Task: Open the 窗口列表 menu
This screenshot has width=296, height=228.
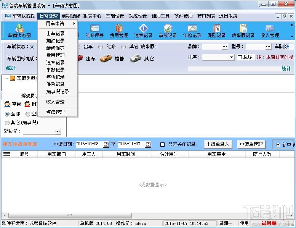Action: tap(206, 16)
